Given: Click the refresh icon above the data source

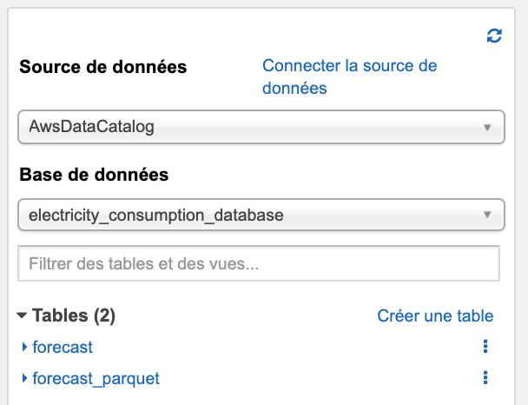Looking at the screenshot, I should click(x=494, y=36).
